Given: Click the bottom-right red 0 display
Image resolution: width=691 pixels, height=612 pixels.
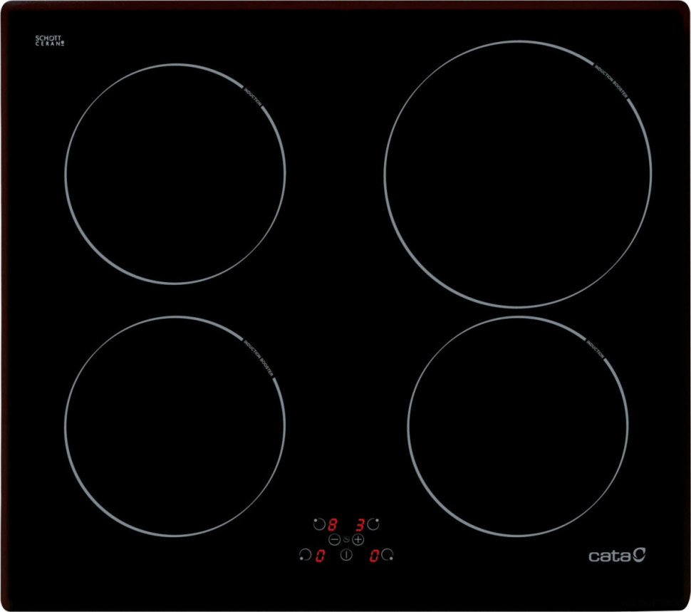Looking at the screenshot, I should (374, 556).
